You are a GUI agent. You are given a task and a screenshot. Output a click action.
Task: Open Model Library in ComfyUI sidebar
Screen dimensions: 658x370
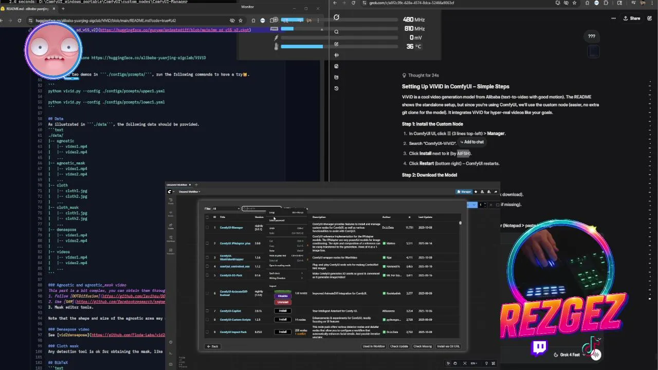coord(171,226)
